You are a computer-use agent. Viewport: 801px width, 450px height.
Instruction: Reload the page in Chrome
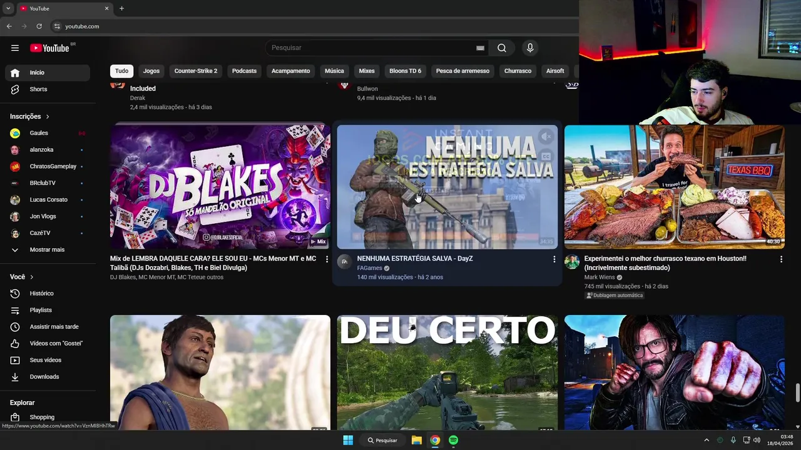point(39,26)
